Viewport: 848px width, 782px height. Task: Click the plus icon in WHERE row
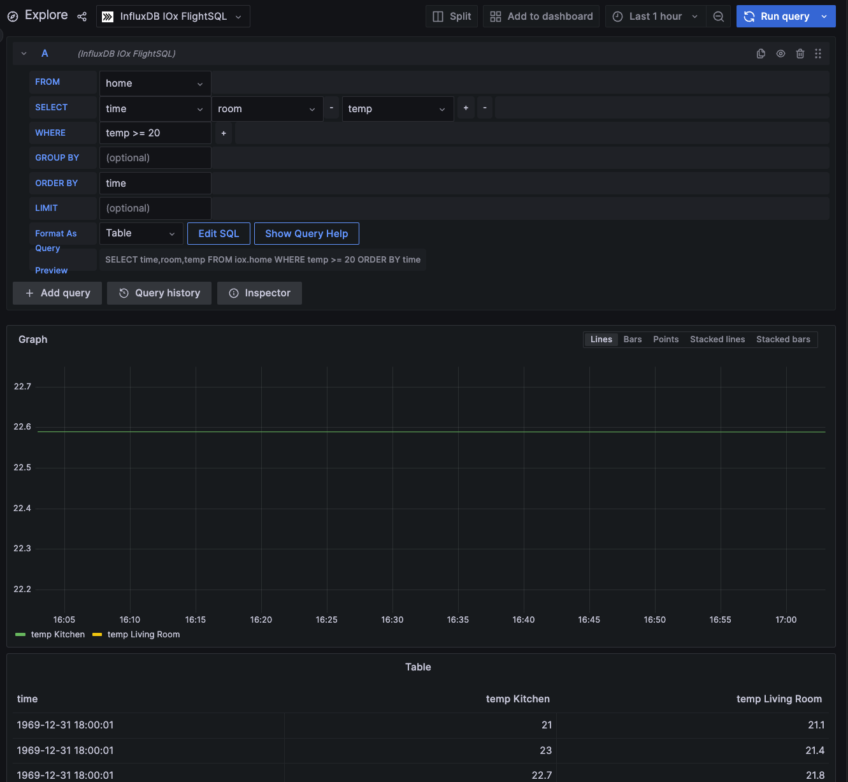pos(224,133)
